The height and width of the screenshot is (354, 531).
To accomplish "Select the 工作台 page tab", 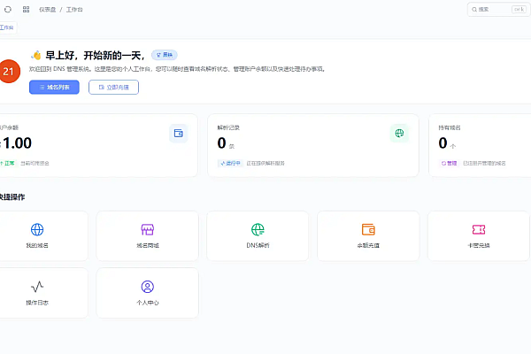I will tap(7, 27).
